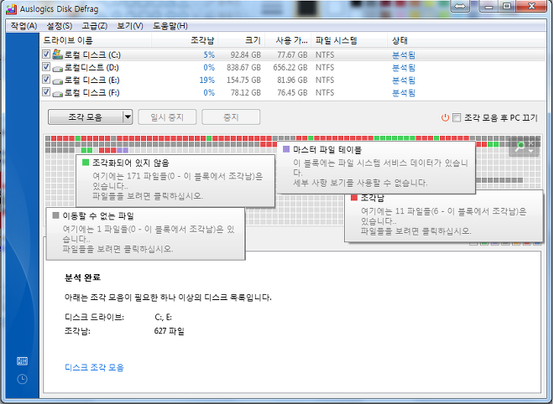
Task: Click the drive icon for 로컬 디스크 (F:)
Action: coord(57,94)
